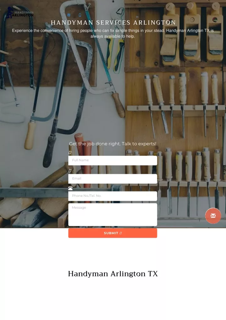The width and height of the screenshot is (226, 320).
Task: Open the blue envelope email icon in header
Action: pyautogui.click(x=69, y=15)
